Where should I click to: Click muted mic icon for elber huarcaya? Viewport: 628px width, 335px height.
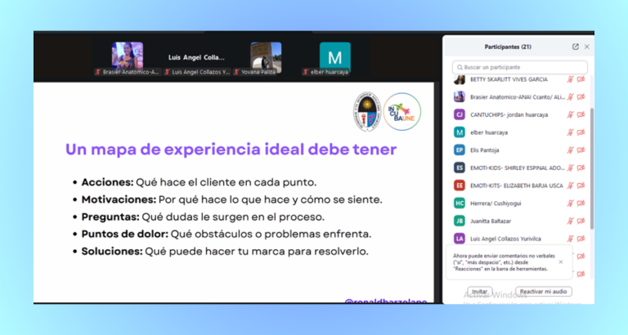click(x=570, y=132)
